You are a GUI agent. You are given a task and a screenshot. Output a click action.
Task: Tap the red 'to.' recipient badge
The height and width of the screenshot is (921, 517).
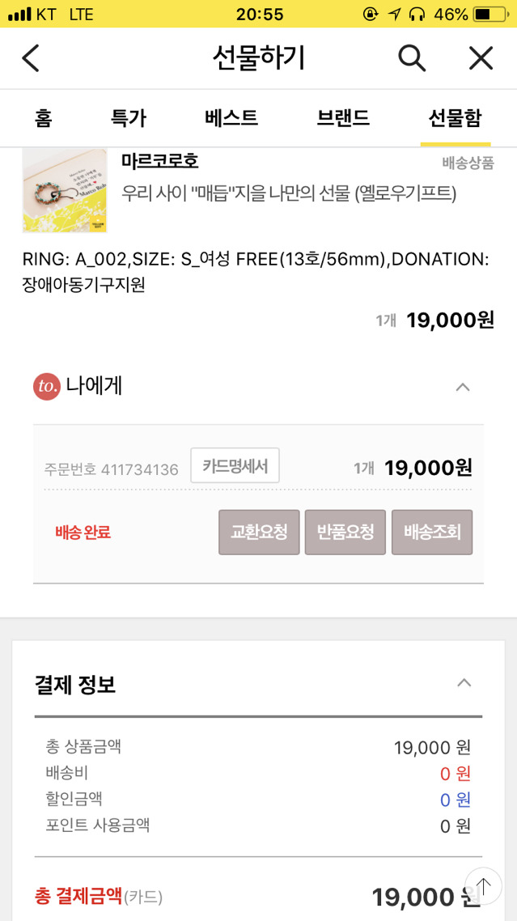click(x=47, y=387)
